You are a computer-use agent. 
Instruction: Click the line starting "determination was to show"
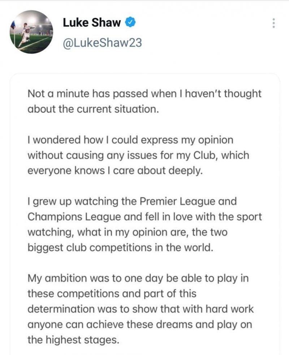141,309
